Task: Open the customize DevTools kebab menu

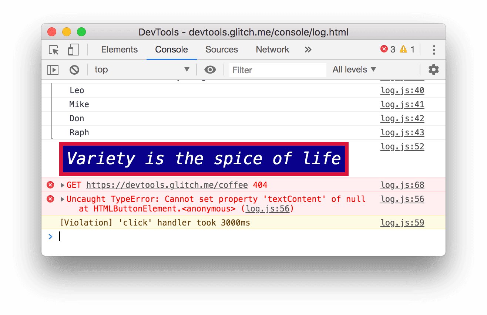Action: [x=434, y=50]
